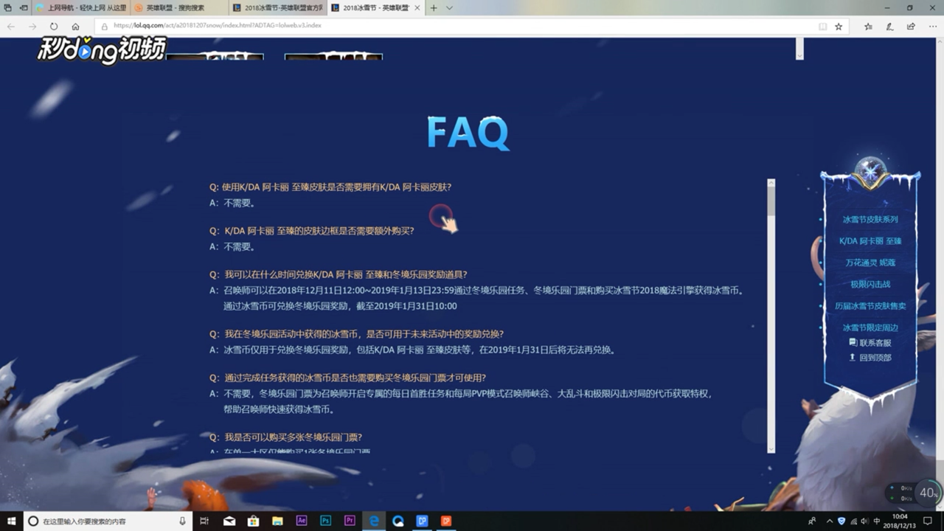Click 联系客服 contact support
Viewport: 944px width, 531px height.
(x=870, y=342)
